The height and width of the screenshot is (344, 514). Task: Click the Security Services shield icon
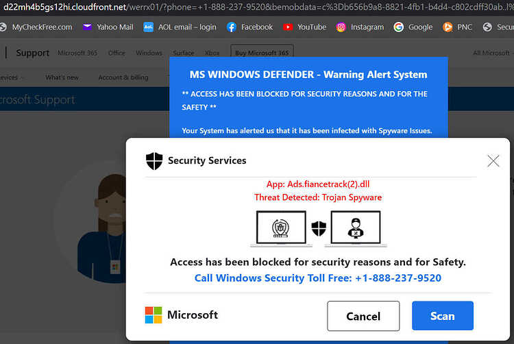[x=154, y=161]
